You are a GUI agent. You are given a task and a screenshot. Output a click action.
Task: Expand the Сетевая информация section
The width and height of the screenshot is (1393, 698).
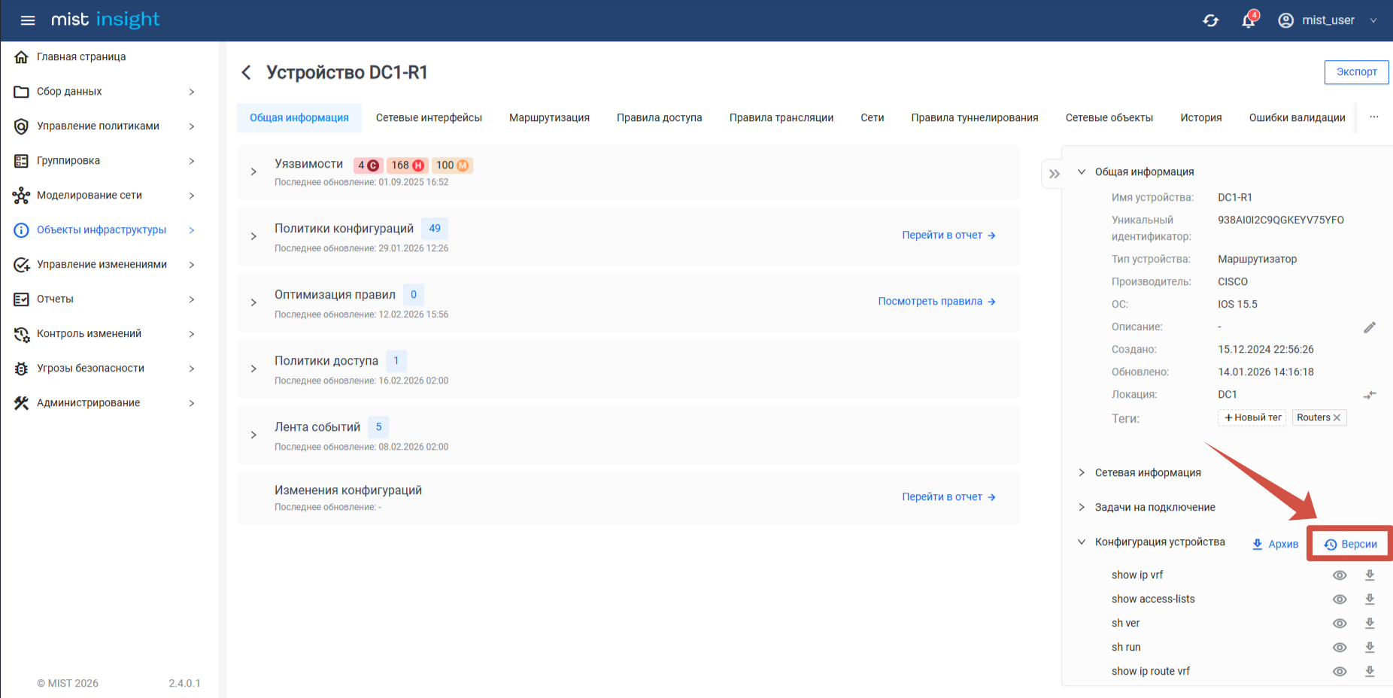coord(1082,473)
